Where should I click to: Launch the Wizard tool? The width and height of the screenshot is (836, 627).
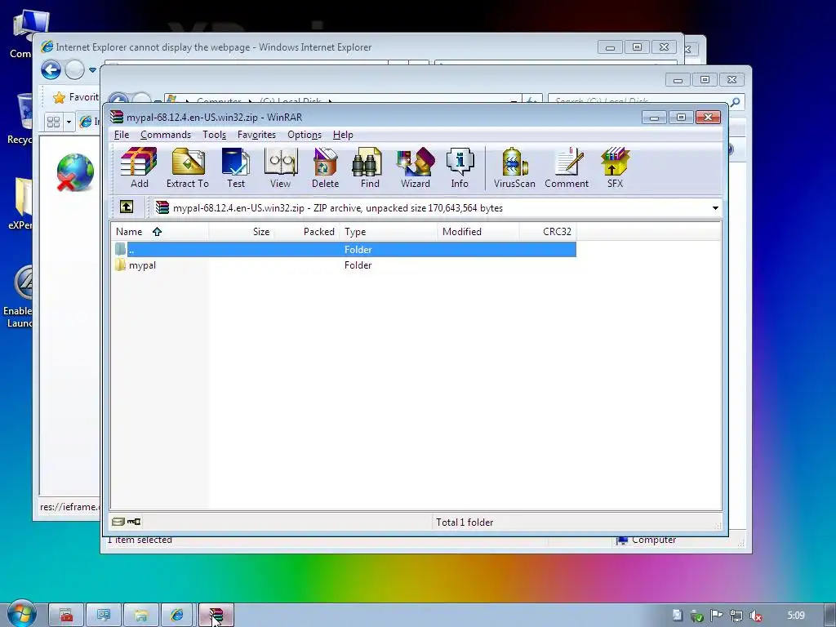click(416, 167)
